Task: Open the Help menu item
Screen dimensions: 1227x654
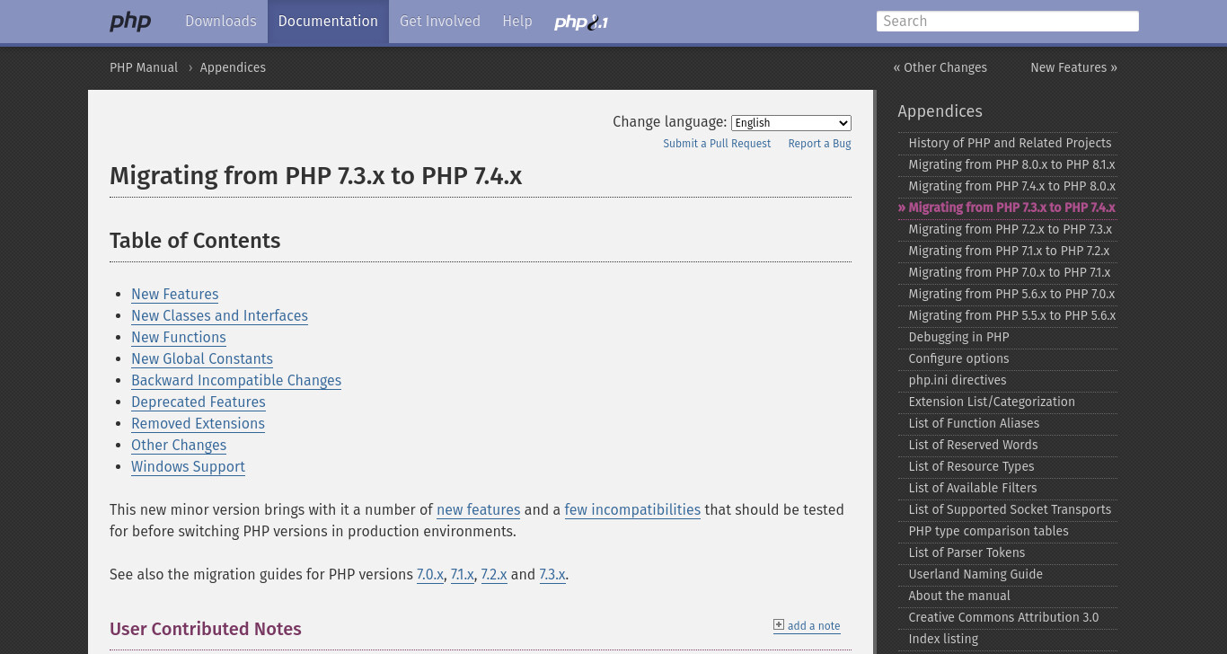Action: 517,22
